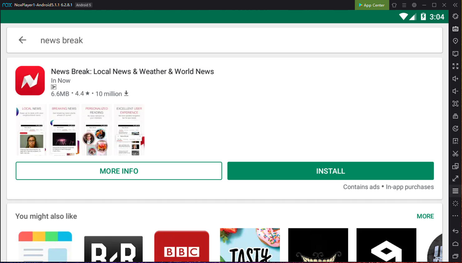The image size is (462, 263).
Task: Collapse the sidebar using the double chevron
Action: pos(456,5)
